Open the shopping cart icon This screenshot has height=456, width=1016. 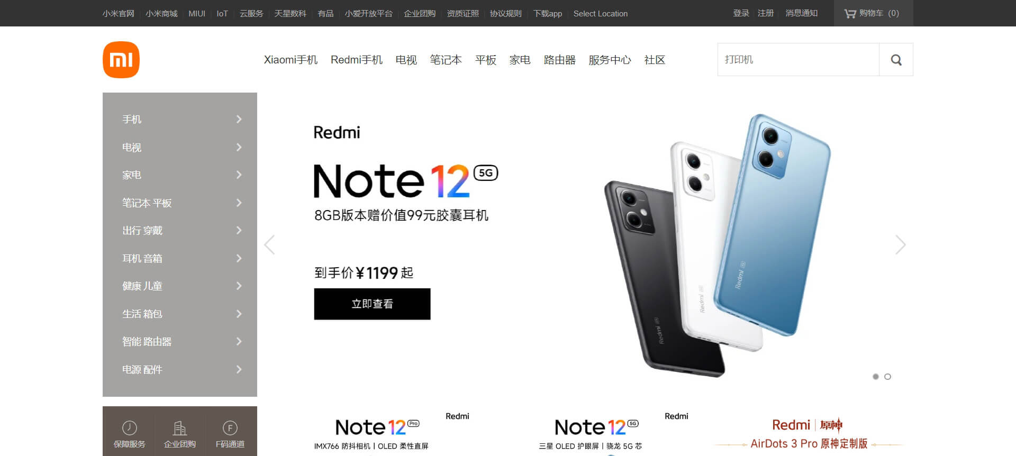tap(850, 14)
